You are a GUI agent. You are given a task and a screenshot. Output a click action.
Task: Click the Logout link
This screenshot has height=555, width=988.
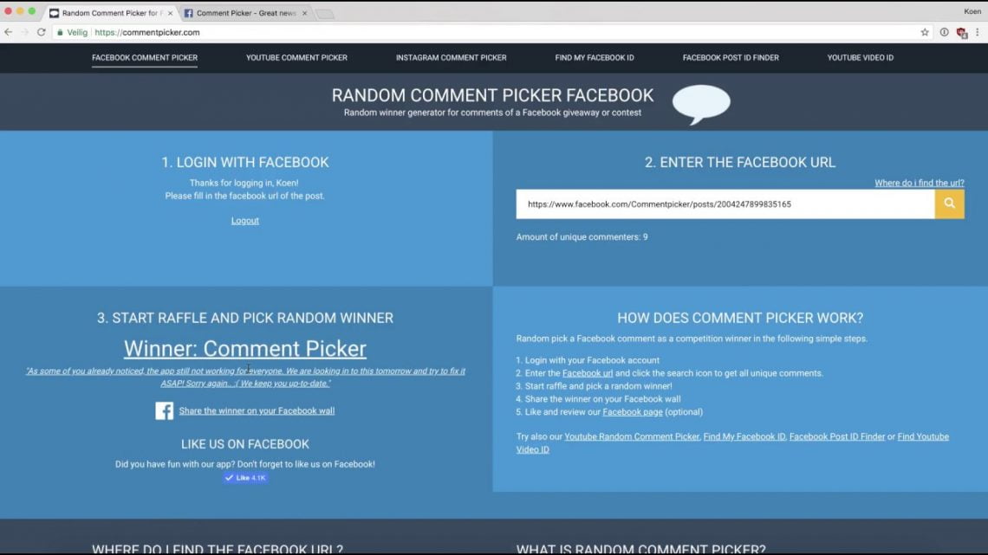244,220
